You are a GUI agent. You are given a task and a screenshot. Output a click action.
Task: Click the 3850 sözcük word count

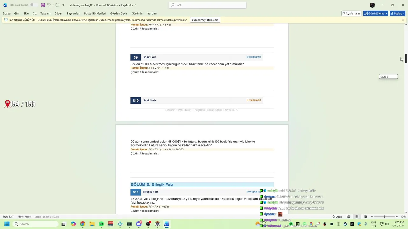pos(24,217)
